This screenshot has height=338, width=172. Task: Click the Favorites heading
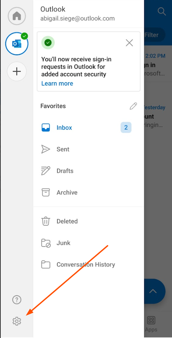53,106
